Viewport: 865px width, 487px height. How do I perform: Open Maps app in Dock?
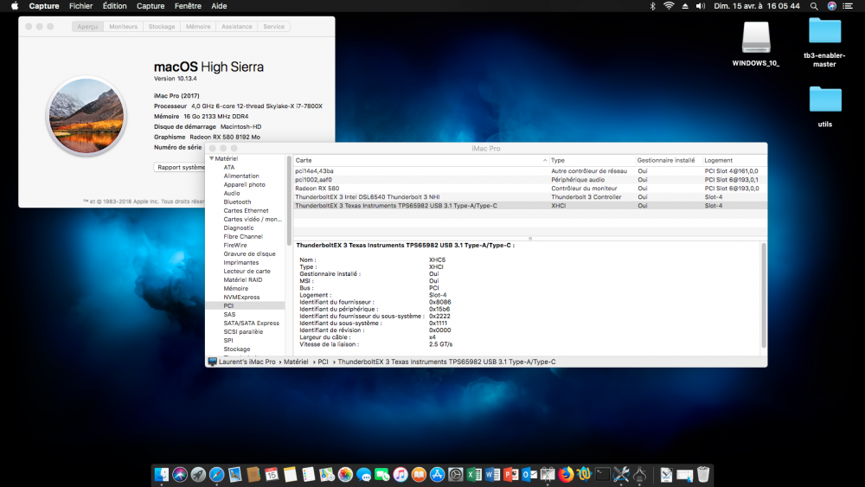327,474
